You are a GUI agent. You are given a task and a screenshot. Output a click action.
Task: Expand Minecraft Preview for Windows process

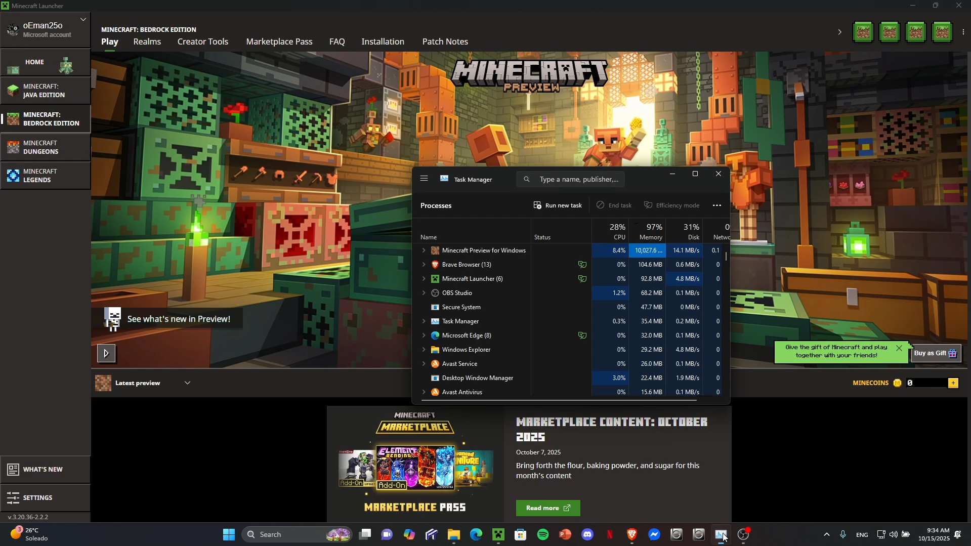tap(424, 250)
